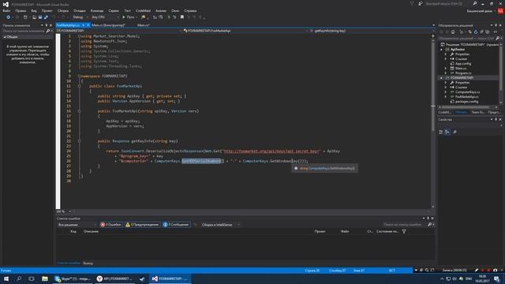Screen dimensions: 505x284
Task: Open the Windows taskbar search icon
Action: pos(19,278)
